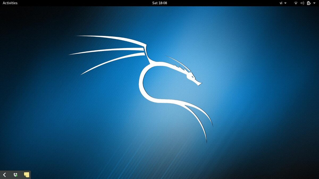The width and height of the screenshot is (319, 179).
Task: Click the battery charging icon
Action: click(x=309, y=3)
